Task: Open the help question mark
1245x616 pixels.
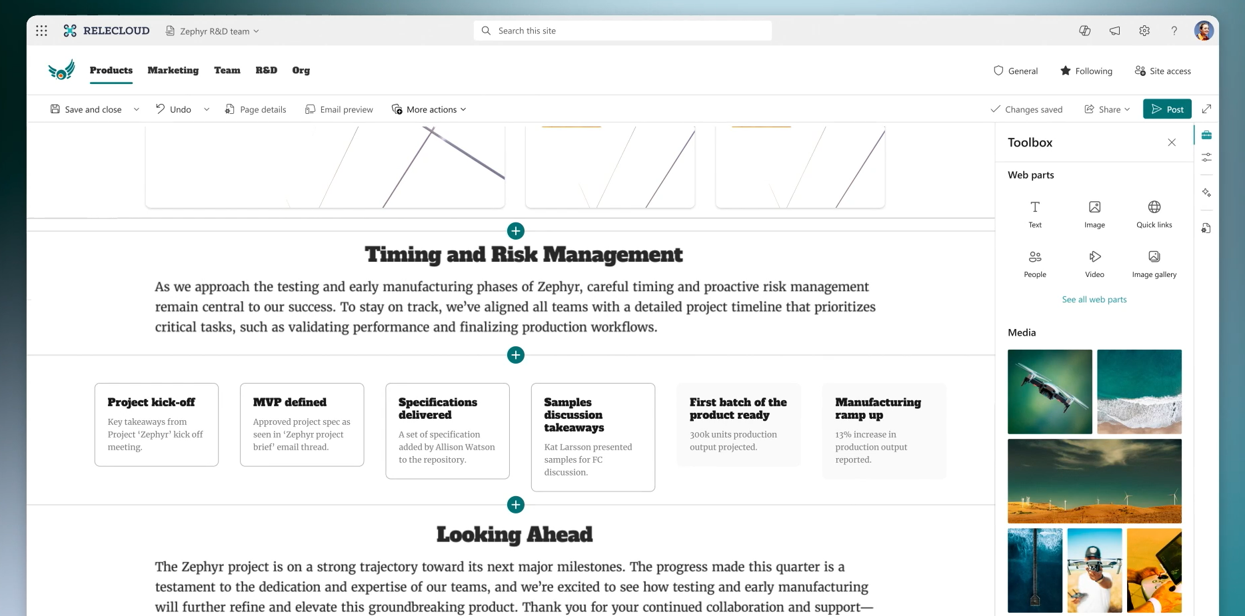Action: click(1174, 31)
